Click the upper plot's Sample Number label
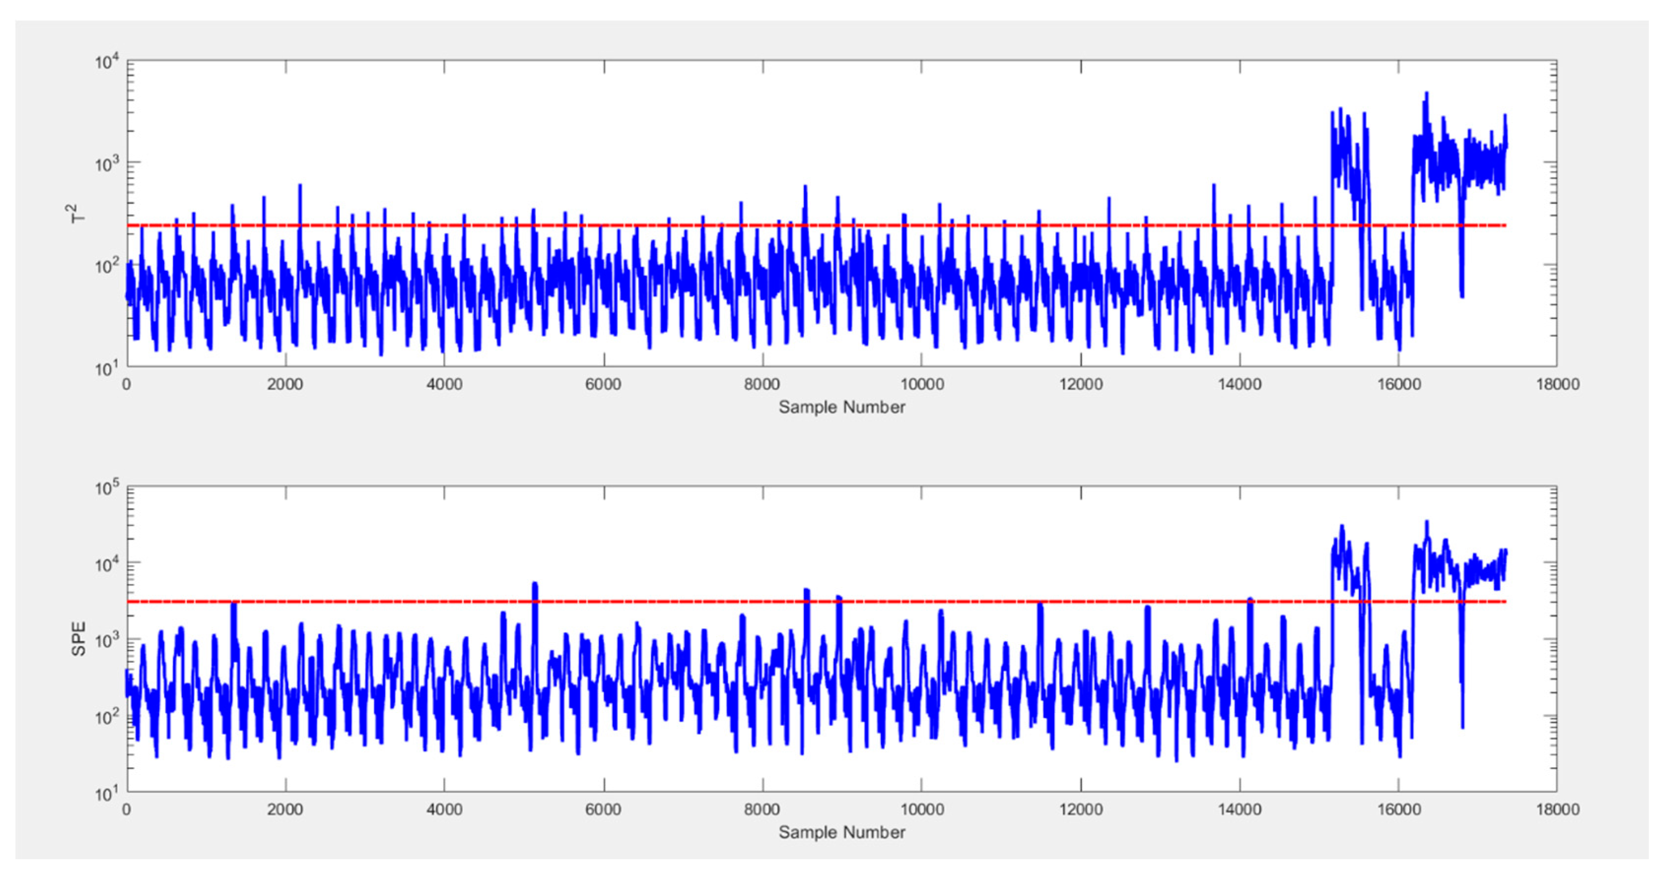1672x874 pixels. (842, 407)
